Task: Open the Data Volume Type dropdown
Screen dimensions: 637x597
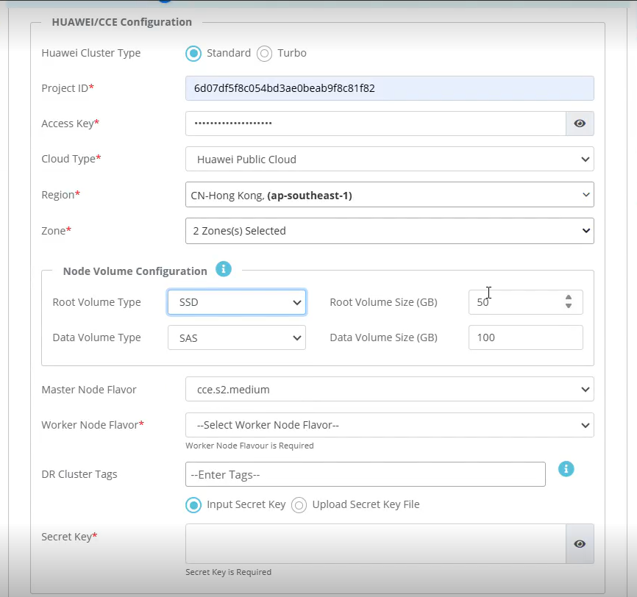Action: click(237, 337)
